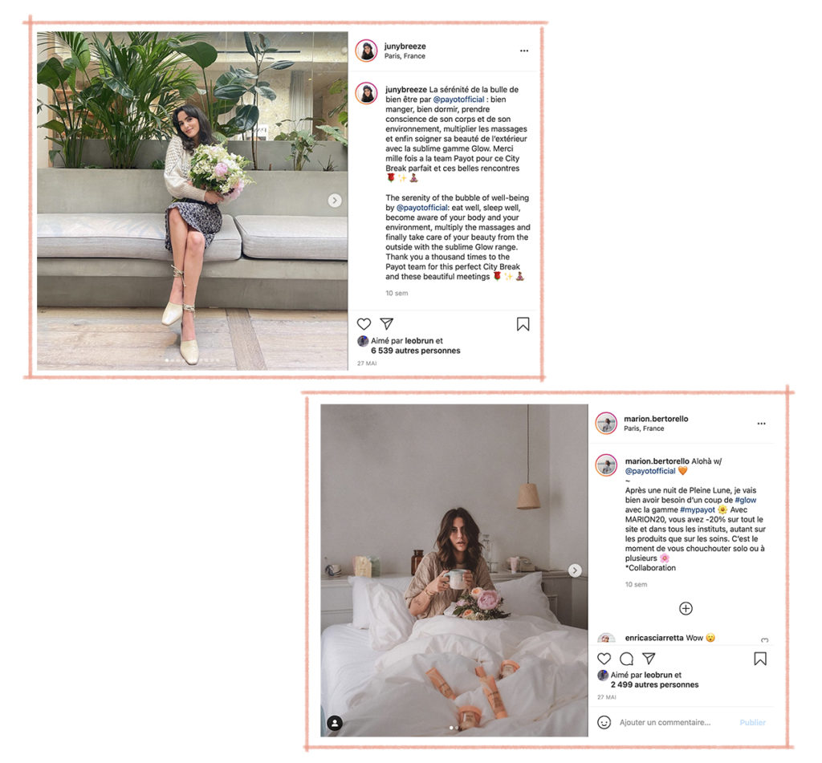Go to next photo in junybreeze carousel

coord(335,201)
